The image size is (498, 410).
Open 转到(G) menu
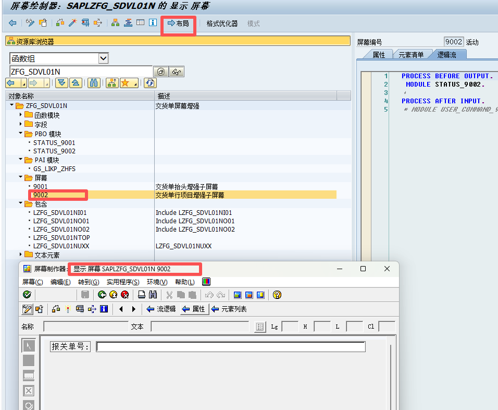(89, 282)
